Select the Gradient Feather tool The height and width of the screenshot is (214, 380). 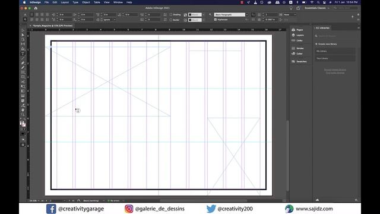click(23, 96)
